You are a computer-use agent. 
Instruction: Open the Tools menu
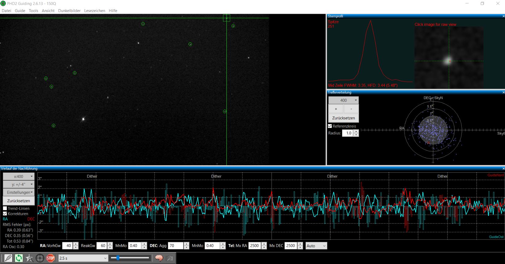coord(33,11)
